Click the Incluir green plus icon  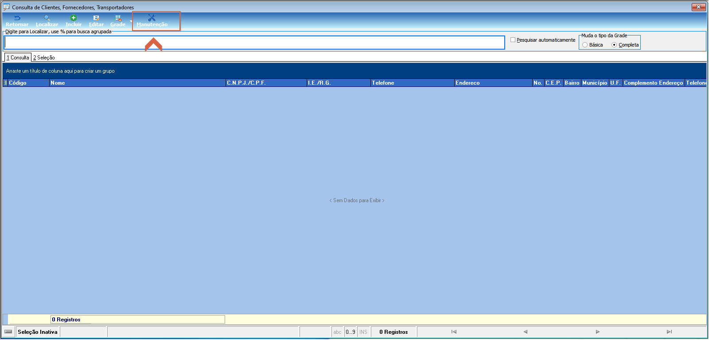point(74,18)
